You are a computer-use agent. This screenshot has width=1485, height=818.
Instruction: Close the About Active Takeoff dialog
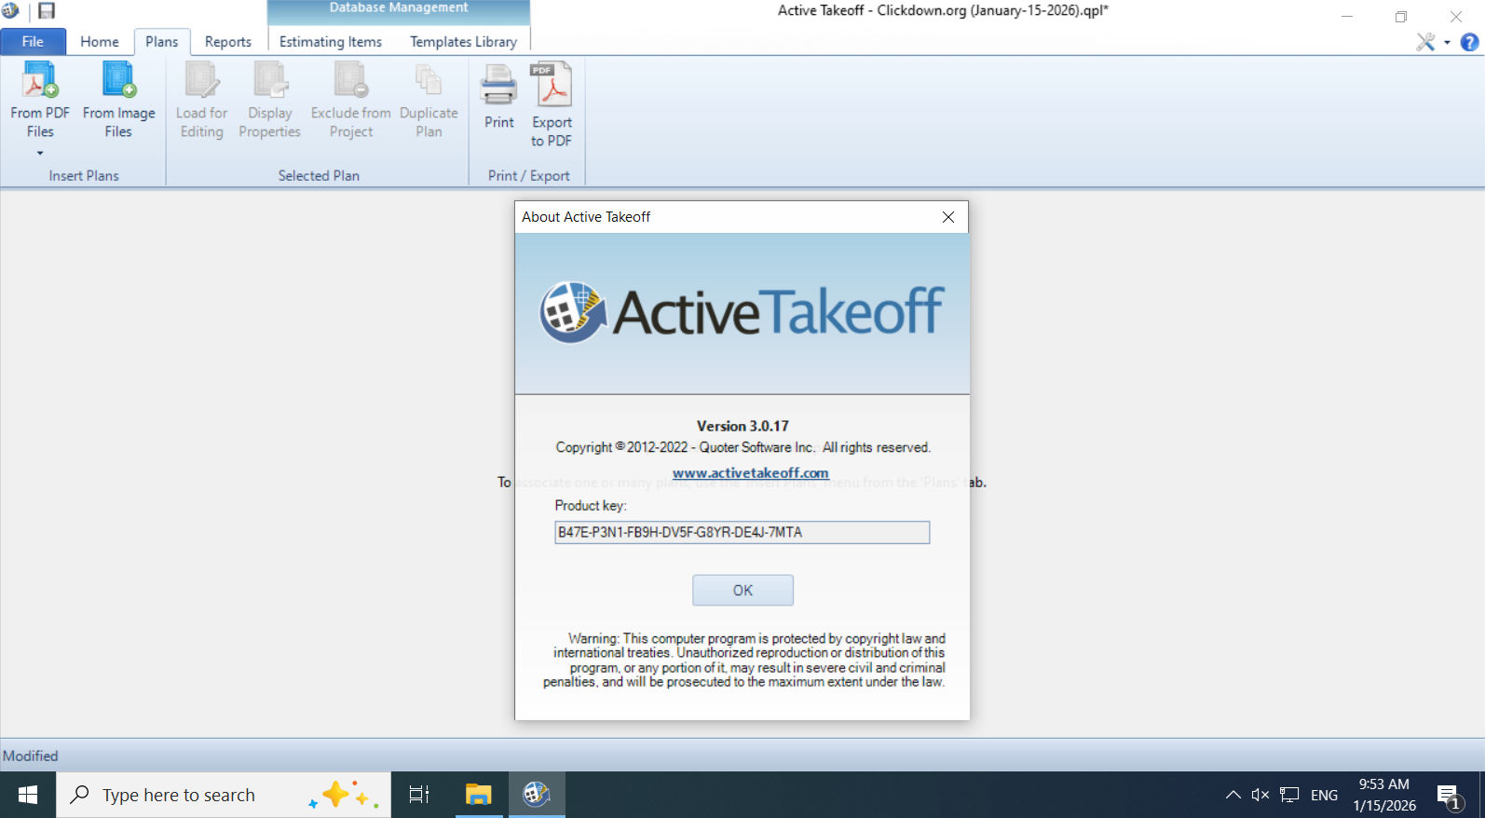coord(948,217)
